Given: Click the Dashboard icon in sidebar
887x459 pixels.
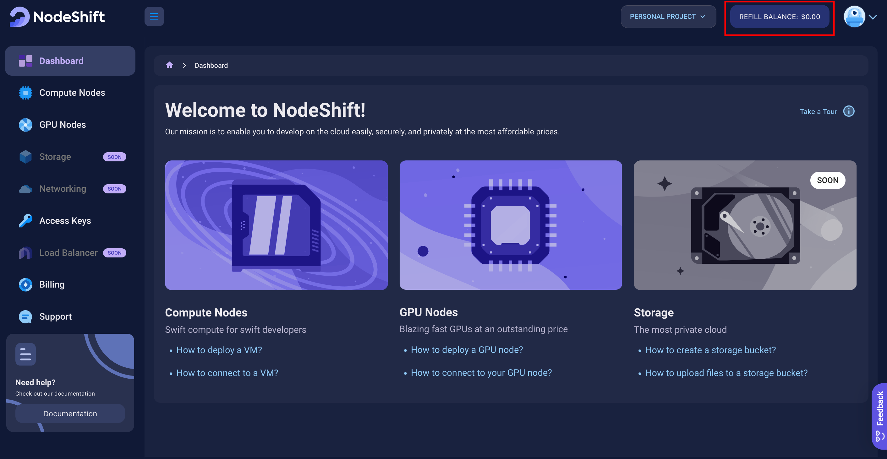Looking at the screenshot, I should pos(25,61).
